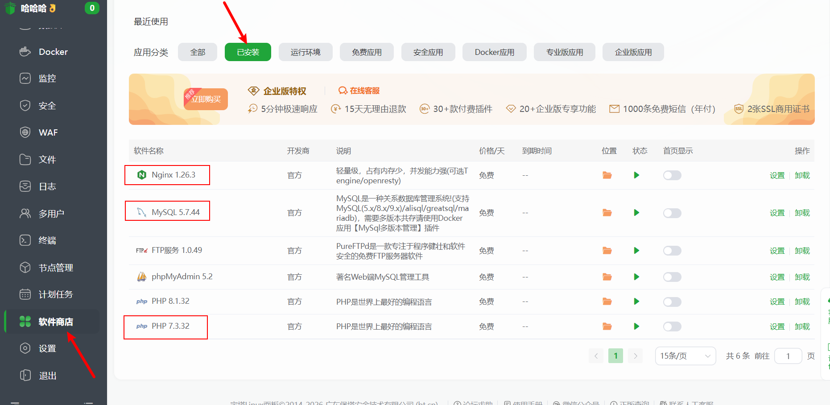The width and height of the screenshot is (830, 405).
Task: Open 设置 for FTP服务 1.0.49
Action: point(777,251)
